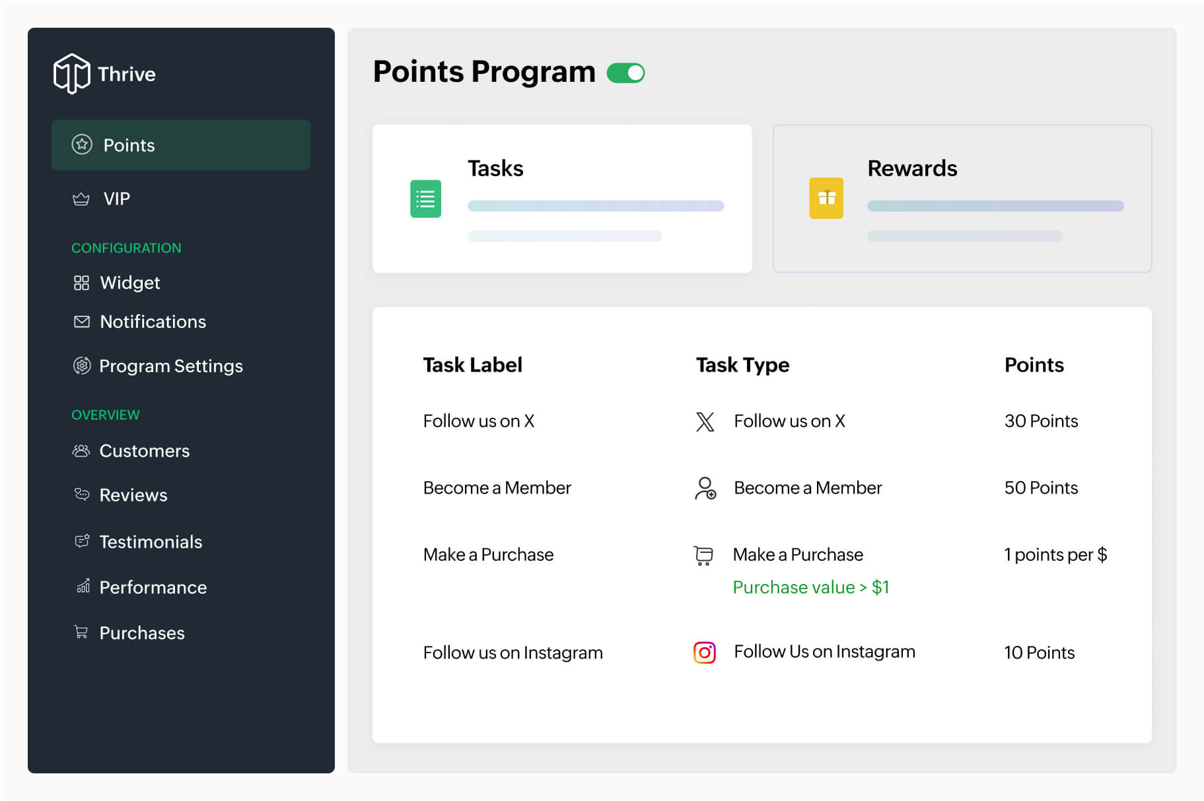Open the Performance overview
1204x801 pixels.
(153, 588)
